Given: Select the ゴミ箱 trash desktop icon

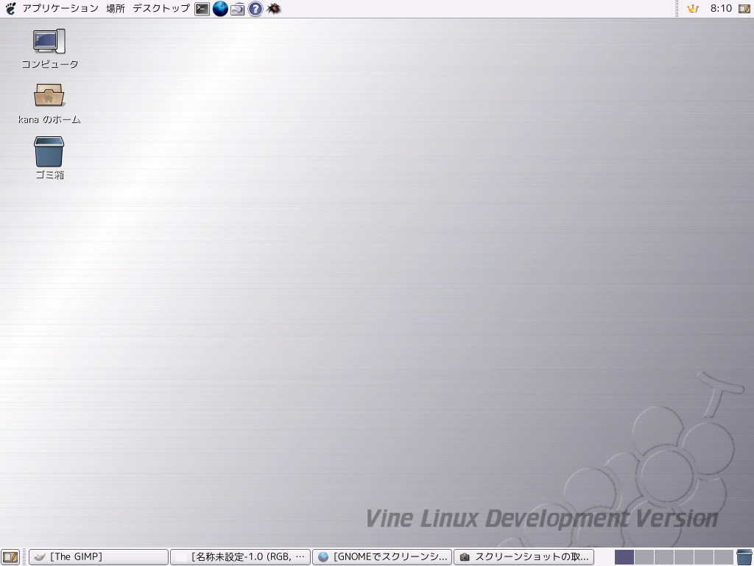Looking at the screenshot, I should (x=49, y=158).
